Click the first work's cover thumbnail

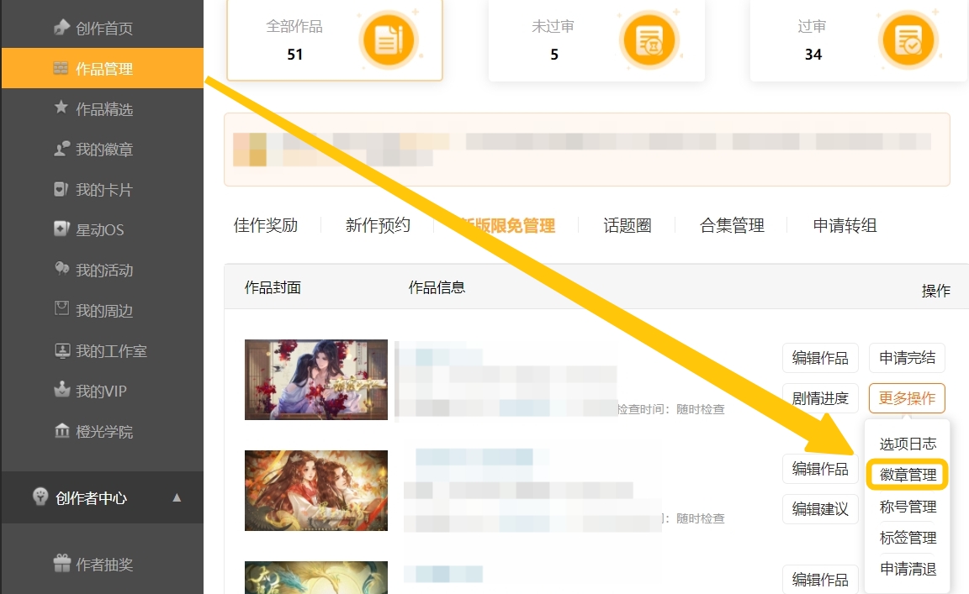(x=316, y=379)
